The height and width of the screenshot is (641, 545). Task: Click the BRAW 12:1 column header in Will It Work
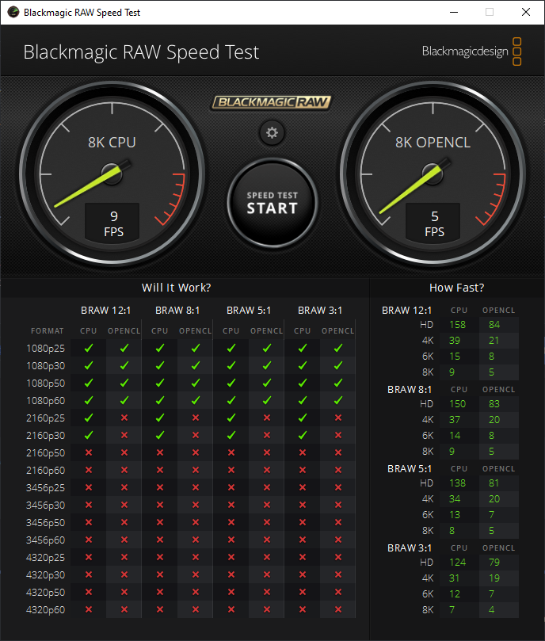coord(106,311)
